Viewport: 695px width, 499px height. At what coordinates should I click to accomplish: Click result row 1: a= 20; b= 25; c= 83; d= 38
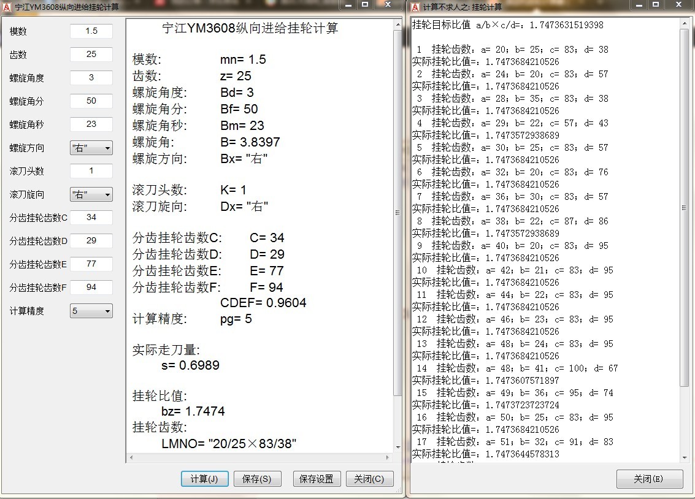[x=513, y=50]
